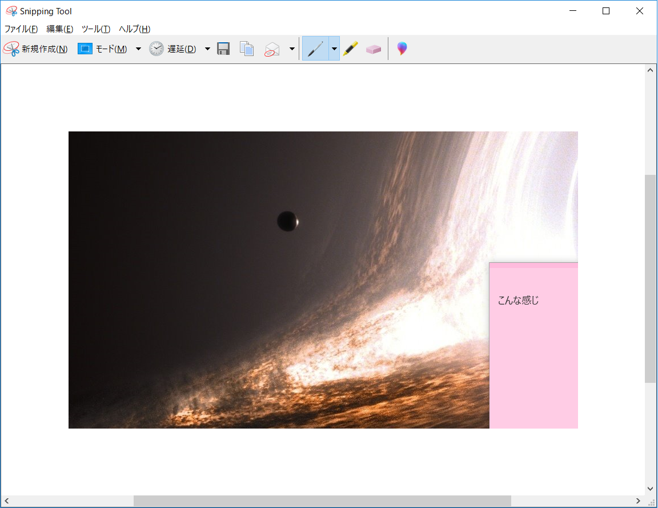Minimize the Snipping Tool window

tap(573, 11)
